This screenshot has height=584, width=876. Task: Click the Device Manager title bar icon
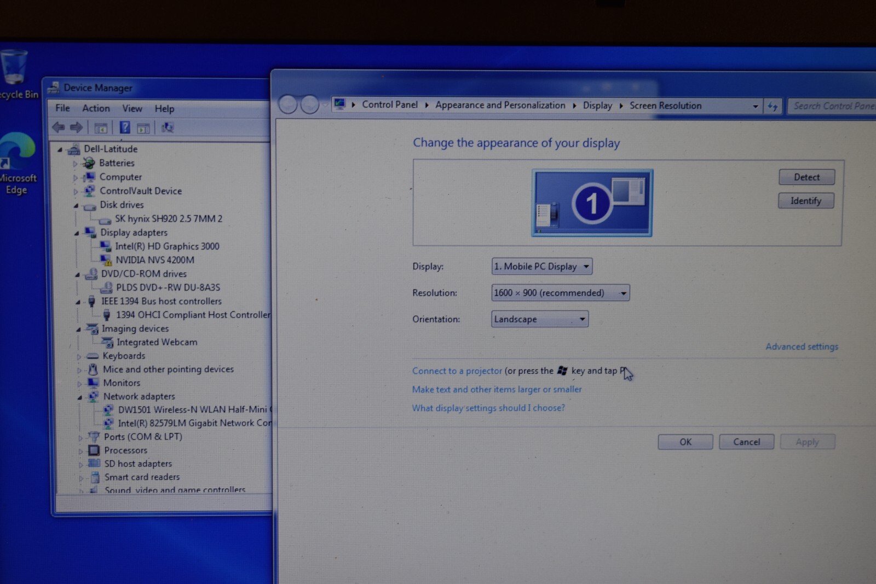54,87
